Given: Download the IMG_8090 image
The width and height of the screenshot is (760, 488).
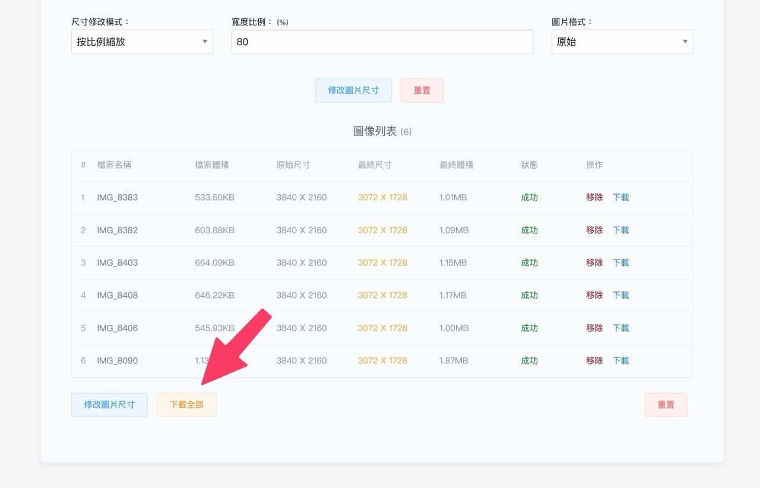Looking at the screenshot, I should tap(620, 361).
